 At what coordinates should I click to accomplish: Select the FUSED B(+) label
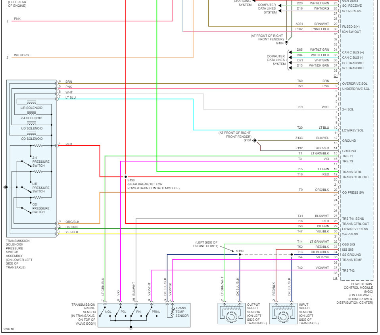point(351,27)
